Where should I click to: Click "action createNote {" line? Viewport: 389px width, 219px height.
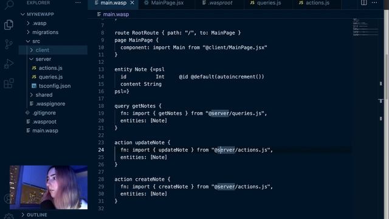[142, 179]
